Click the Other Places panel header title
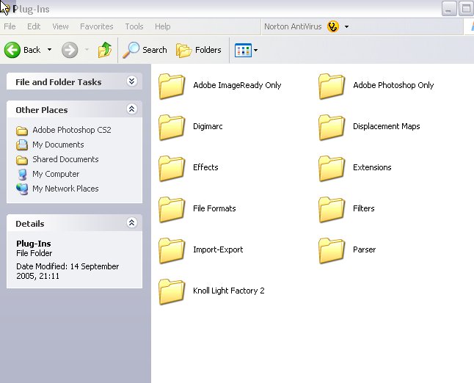474x383 pixels. pyautogui.click(x=42, y=110)
